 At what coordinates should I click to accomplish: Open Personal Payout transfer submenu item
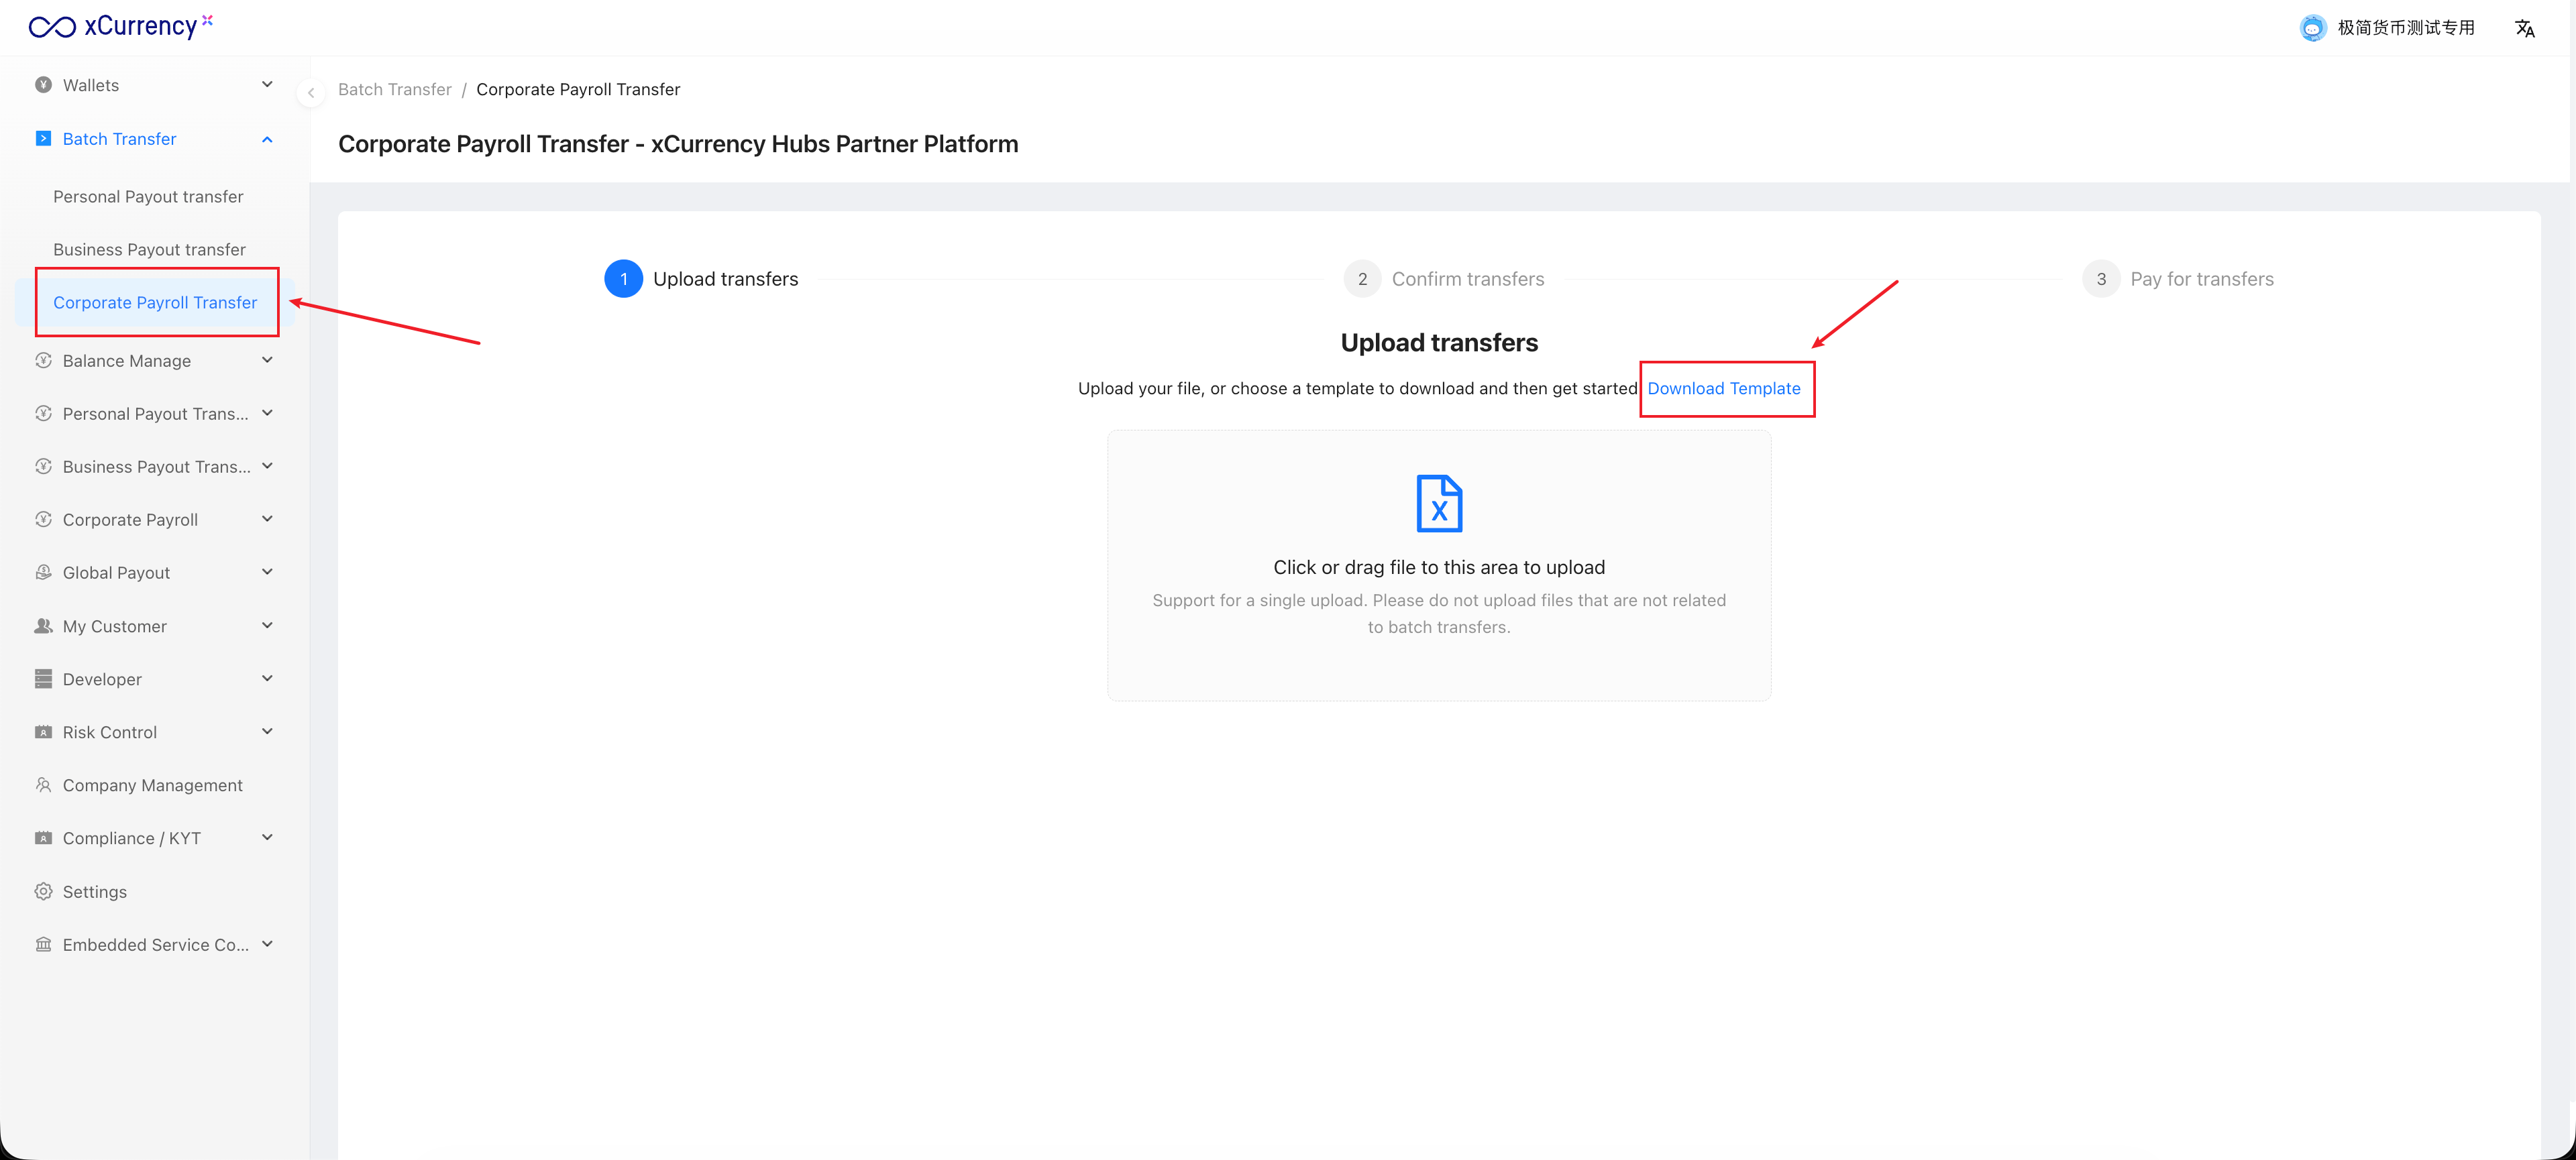click(148, 197)
